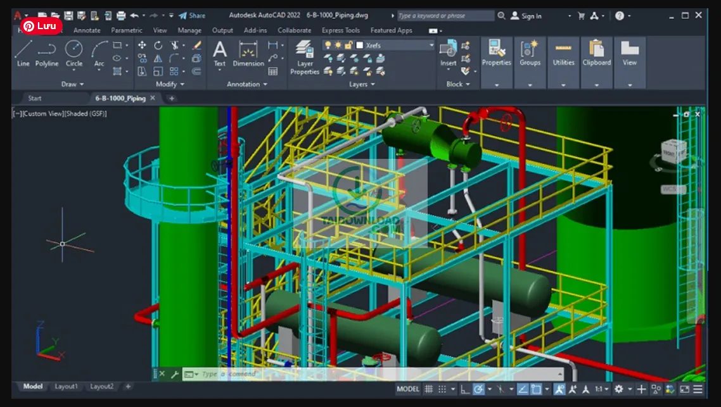This screenshot has height=407, width=721.
Task: Click the Share button in title bar
Action: (x=192, y=15)
